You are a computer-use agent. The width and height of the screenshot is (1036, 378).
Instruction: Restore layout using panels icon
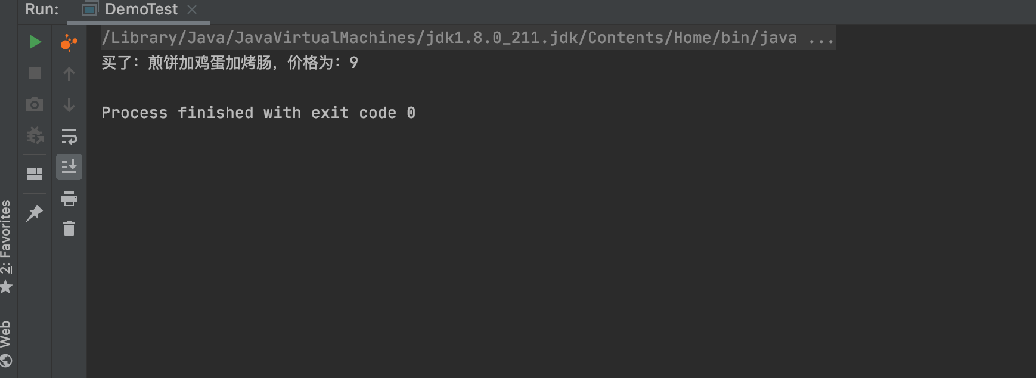tap(35, 173)
